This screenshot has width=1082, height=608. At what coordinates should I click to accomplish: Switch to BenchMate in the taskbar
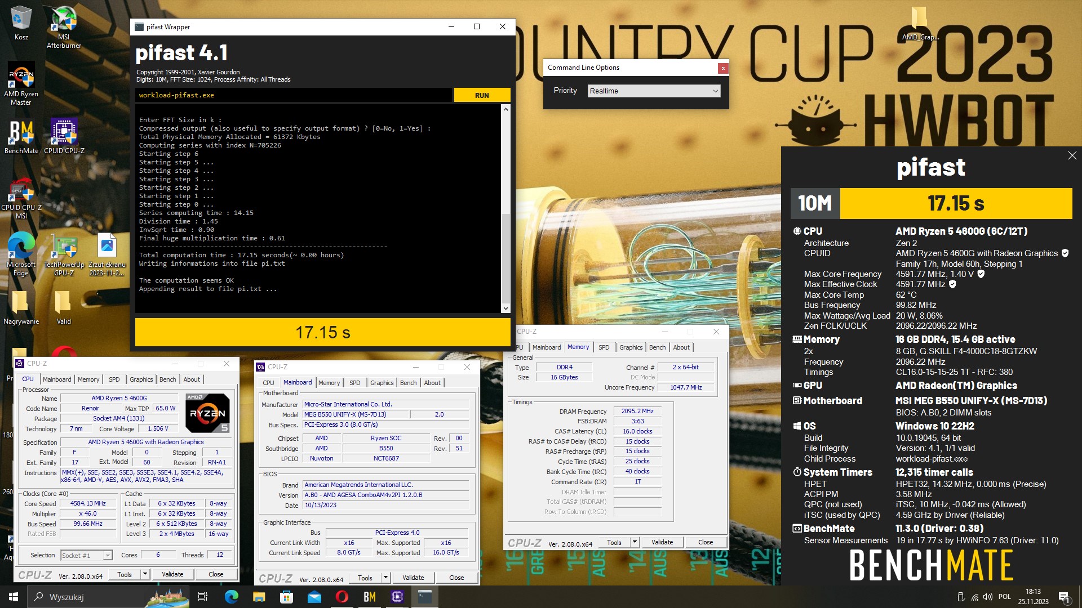click(369, 597)
